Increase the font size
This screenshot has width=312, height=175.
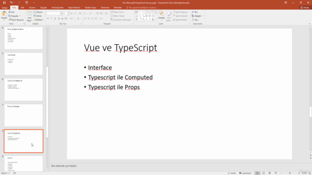point(72,13)
